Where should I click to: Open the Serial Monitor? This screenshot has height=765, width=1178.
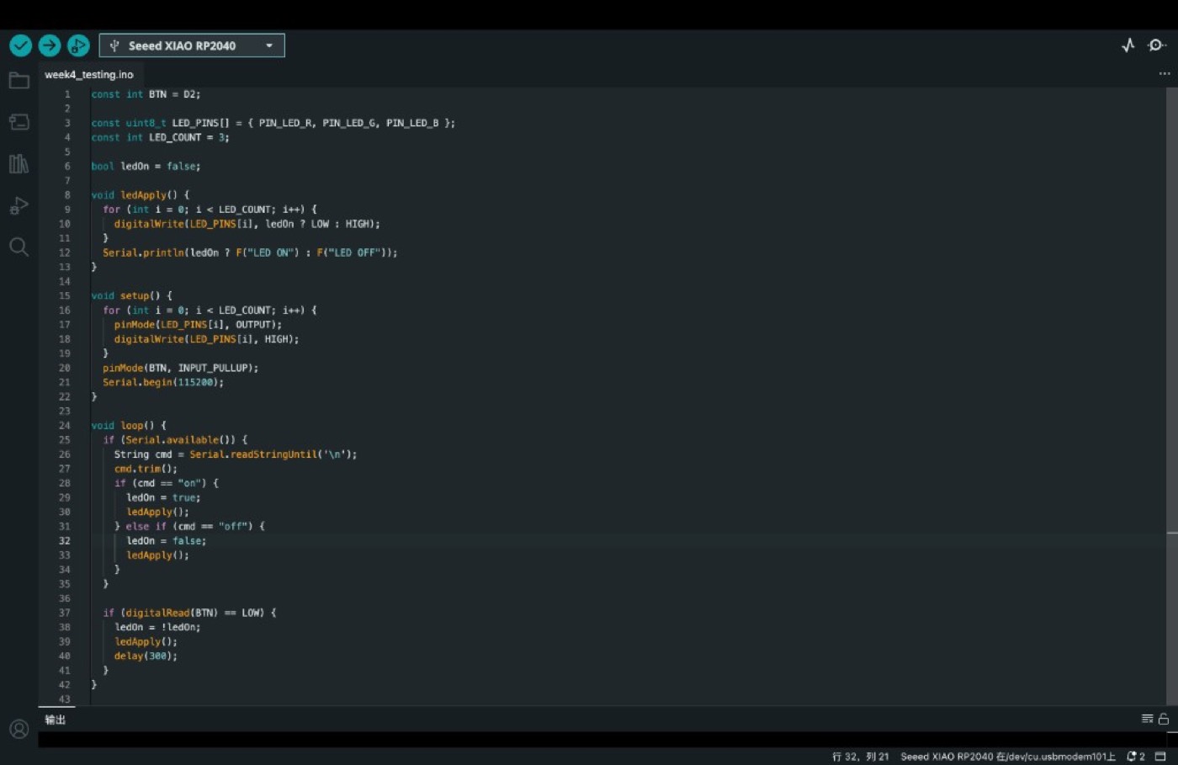click(x=1157, y=45)
